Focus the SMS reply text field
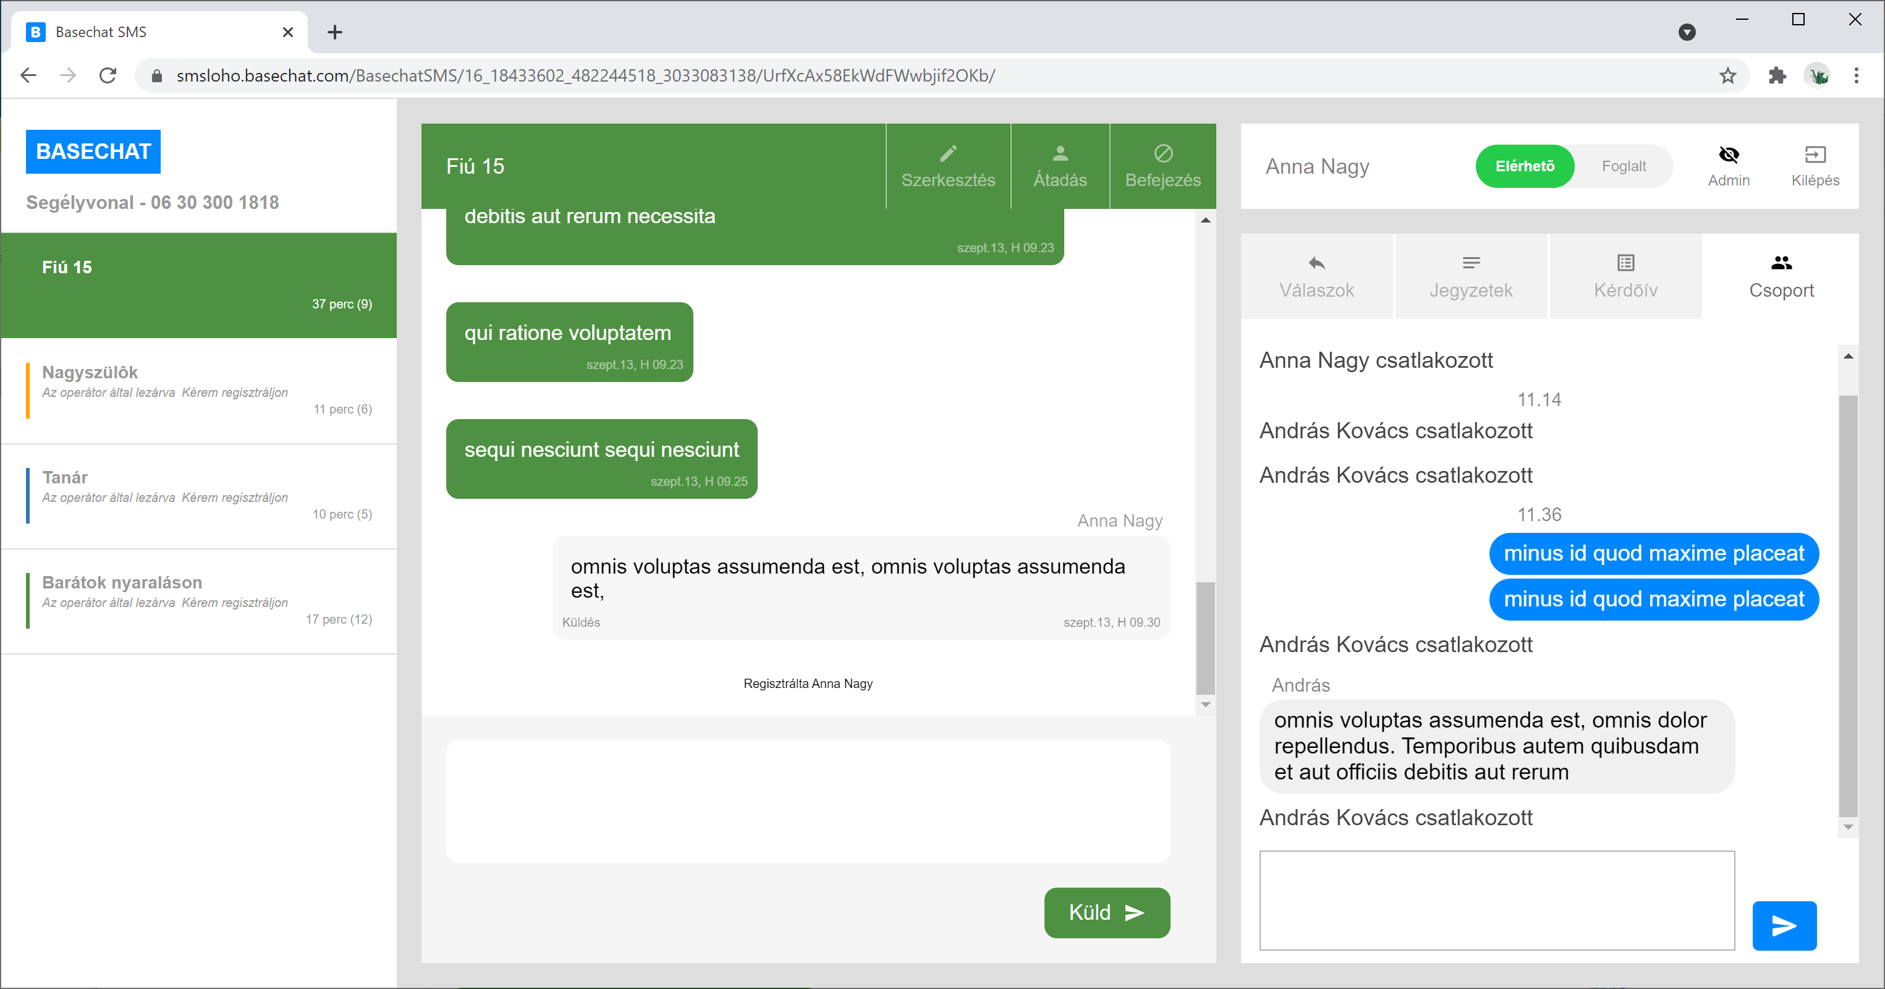This screenshot has width=1885, height=989. [808, 801]
